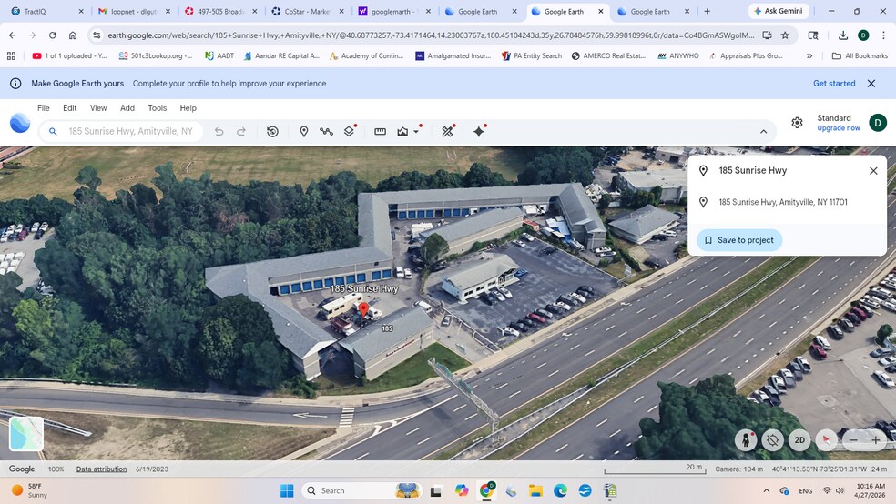
Task: Toggle the orbit rotation control button
Action: 772,440
